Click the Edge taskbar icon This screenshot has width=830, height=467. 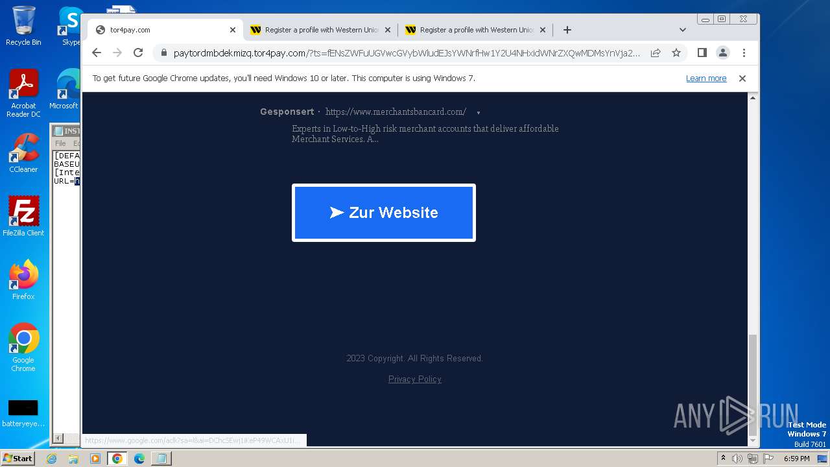pos(139,459)
